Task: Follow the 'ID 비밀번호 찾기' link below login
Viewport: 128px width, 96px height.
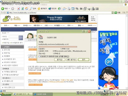Action: point(17,43)
